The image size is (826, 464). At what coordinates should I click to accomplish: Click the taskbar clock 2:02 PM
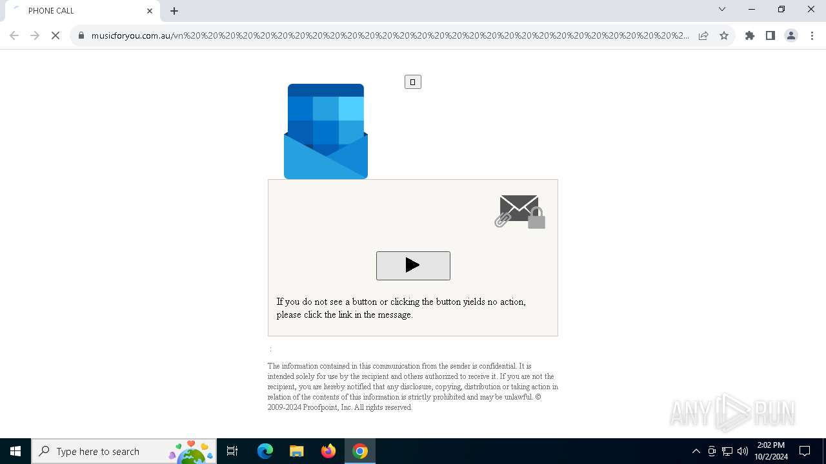[771, 451]
